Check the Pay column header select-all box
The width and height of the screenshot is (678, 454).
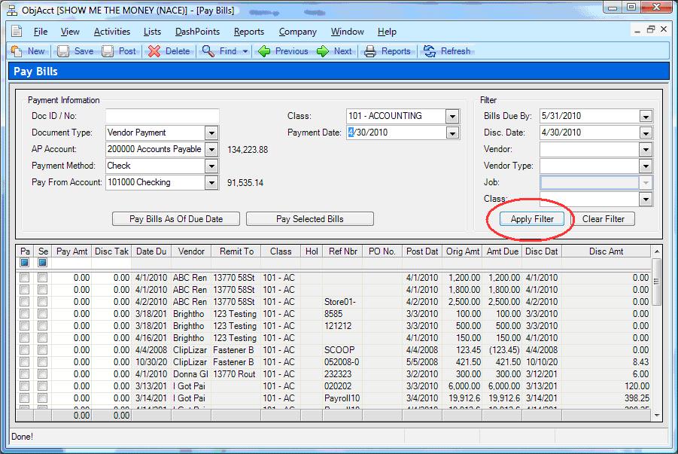tap(25, 263)
